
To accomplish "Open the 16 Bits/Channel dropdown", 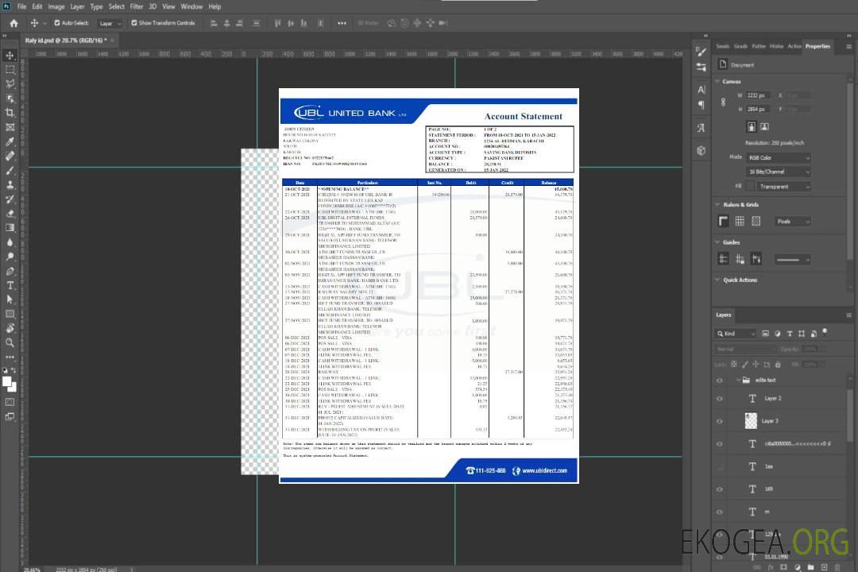I will (x=778, y=172).
